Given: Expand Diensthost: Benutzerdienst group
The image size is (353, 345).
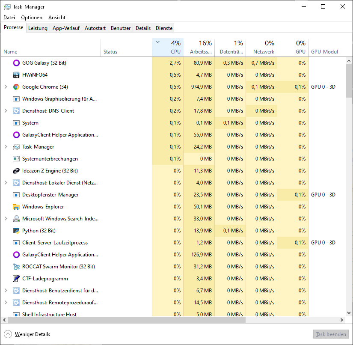Looking at the screenshot, I should [6, 291].
